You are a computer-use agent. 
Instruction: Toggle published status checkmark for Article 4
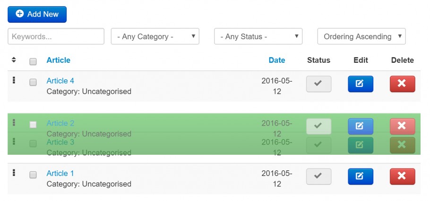(318, 84)
